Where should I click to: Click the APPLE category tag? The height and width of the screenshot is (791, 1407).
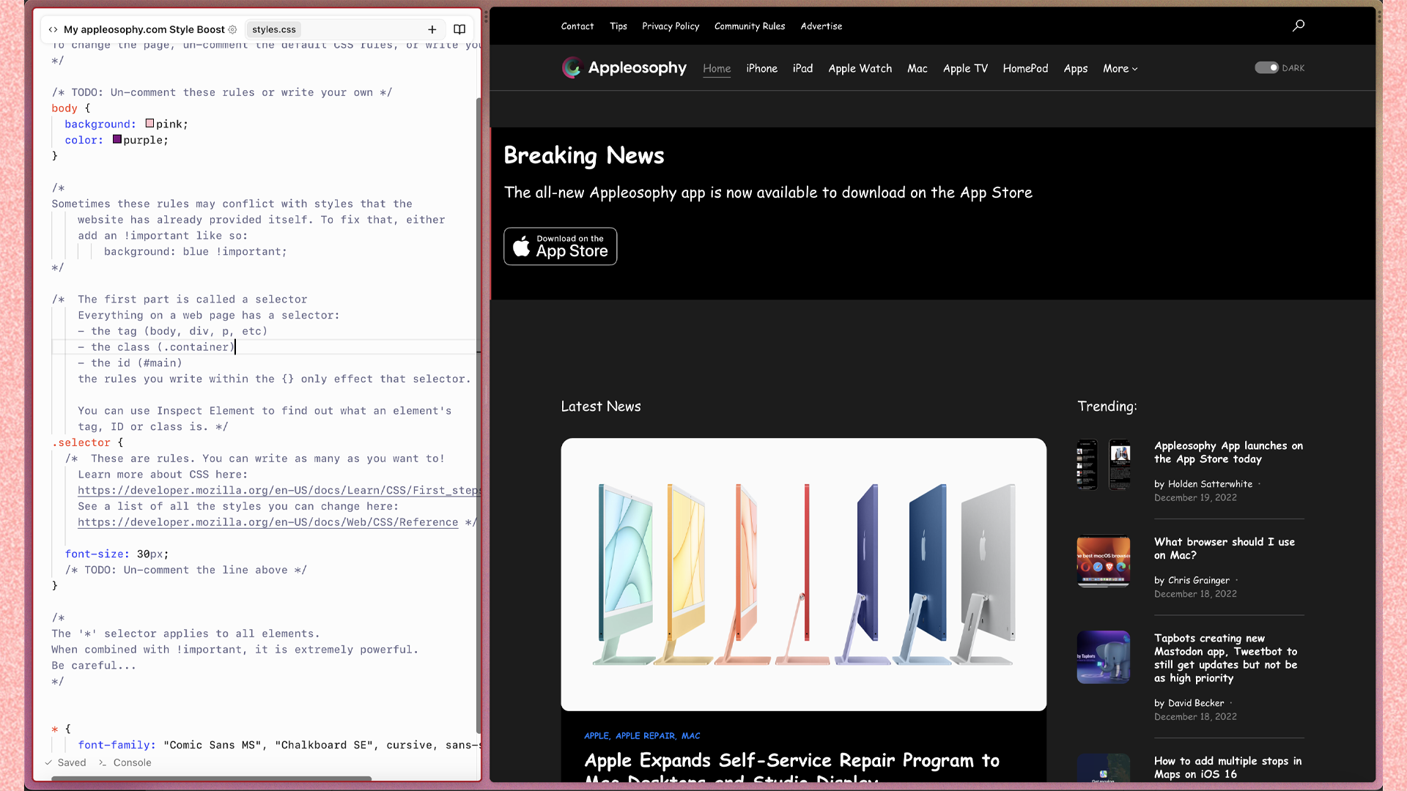597,735
